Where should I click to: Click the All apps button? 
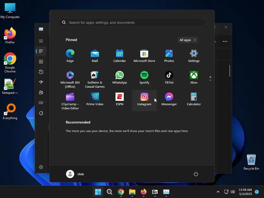coord(188,40)
